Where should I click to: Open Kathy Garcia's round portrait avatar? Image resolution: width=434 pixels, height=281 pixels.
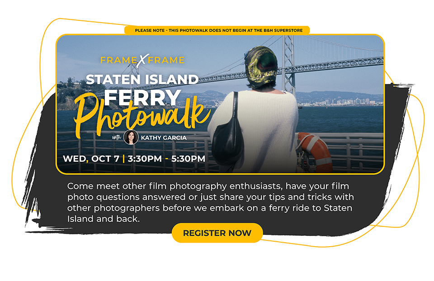tap(131, 137)
